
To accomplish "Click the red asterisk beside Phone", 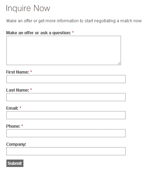I will tap(22, 126).
